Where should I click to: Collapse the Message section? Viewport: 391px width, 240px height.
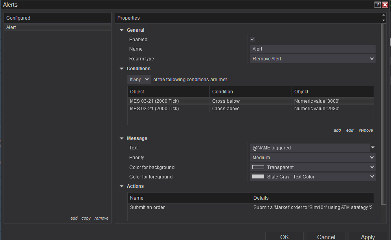click(122, 138)
